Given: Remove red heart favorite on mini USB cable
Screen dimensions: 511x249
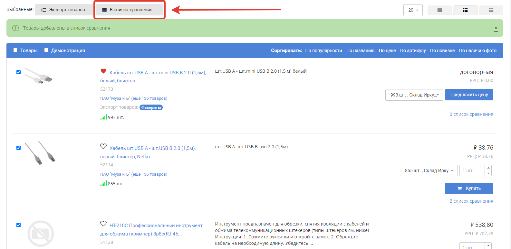Looking at the screenshot, I should (103, 71).
